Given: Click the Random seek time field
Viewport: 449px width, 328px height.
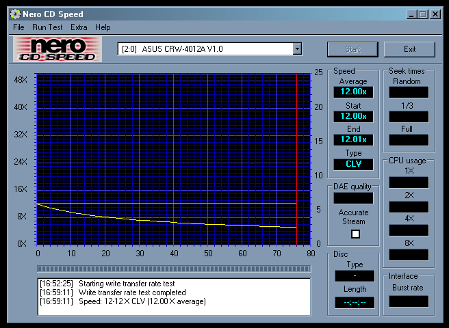Looking at the screenshot, I should (409, 92).
